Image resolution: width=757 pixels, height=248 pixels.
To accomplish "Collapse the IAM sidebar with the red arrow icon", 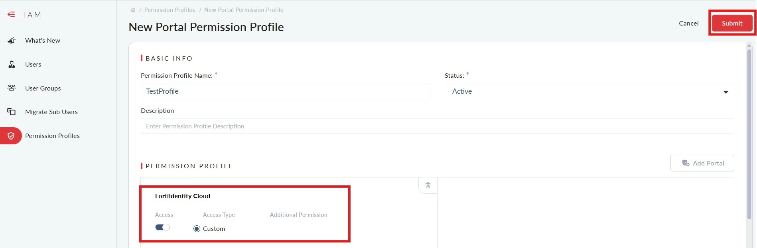I will [11, 14].
